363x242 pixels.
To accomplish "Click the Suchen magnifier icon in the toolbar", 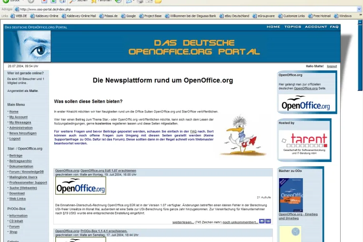I will pyautogui.click(x=72, y=1).
